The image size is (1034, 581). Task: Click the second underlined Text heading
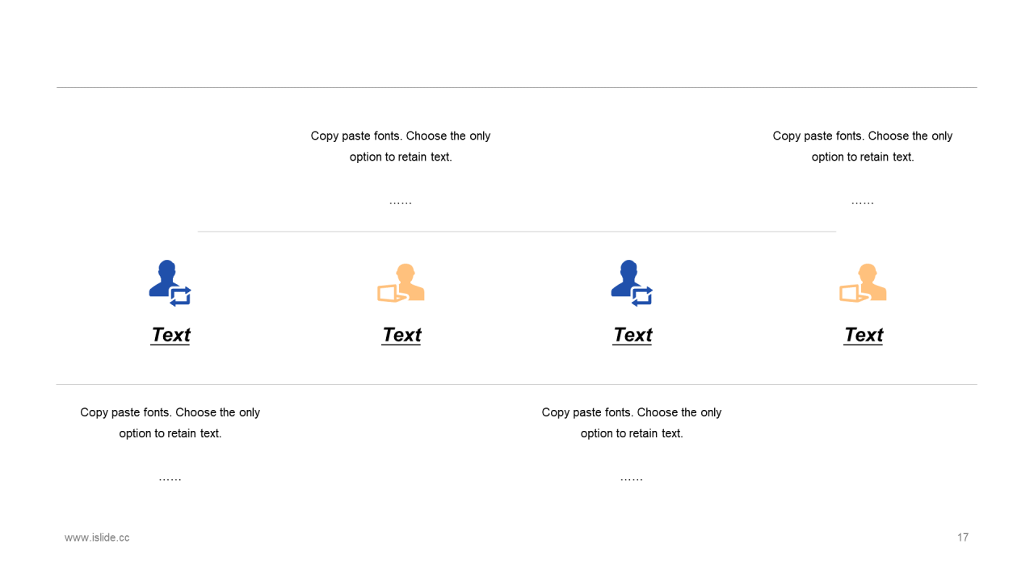click(x=401, y=335)
